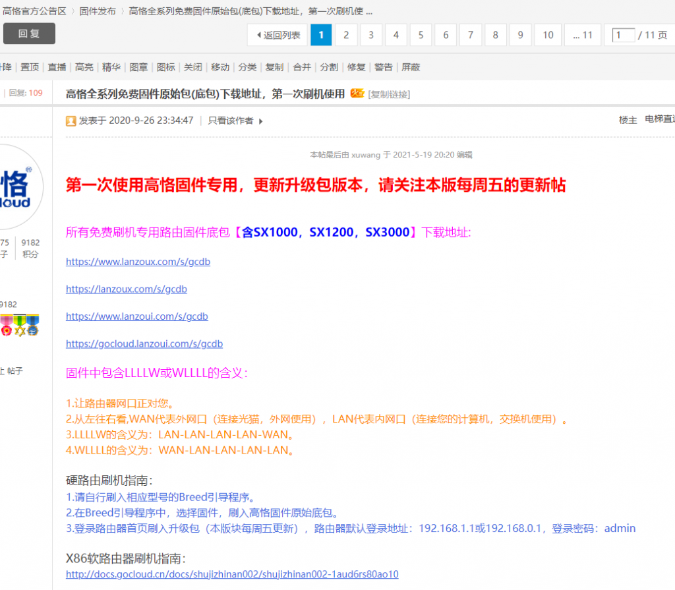
Task: Click the 9182 积分 points stat
Action: (x=30, y=249)
